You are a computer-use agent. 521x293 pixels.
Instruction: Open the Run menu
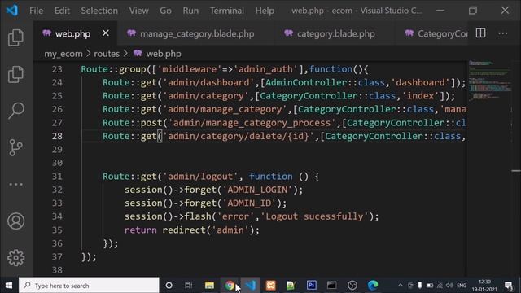click(x=190, y=11)
